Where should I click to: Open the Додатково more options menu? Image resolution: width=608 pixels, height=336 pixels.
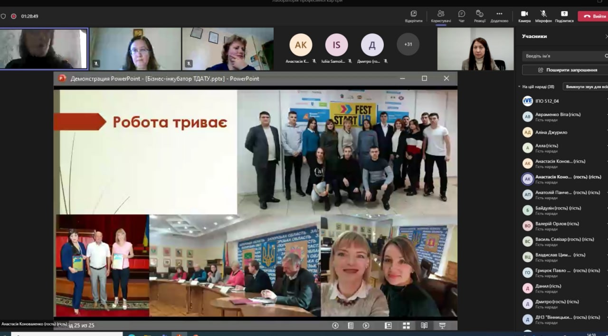point(499,16)
